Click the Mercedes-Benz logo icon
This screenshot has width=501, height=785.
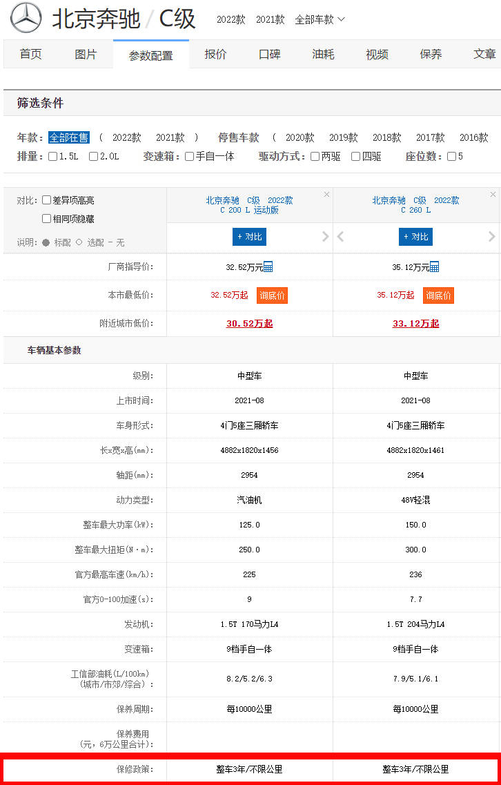point(26,17)
